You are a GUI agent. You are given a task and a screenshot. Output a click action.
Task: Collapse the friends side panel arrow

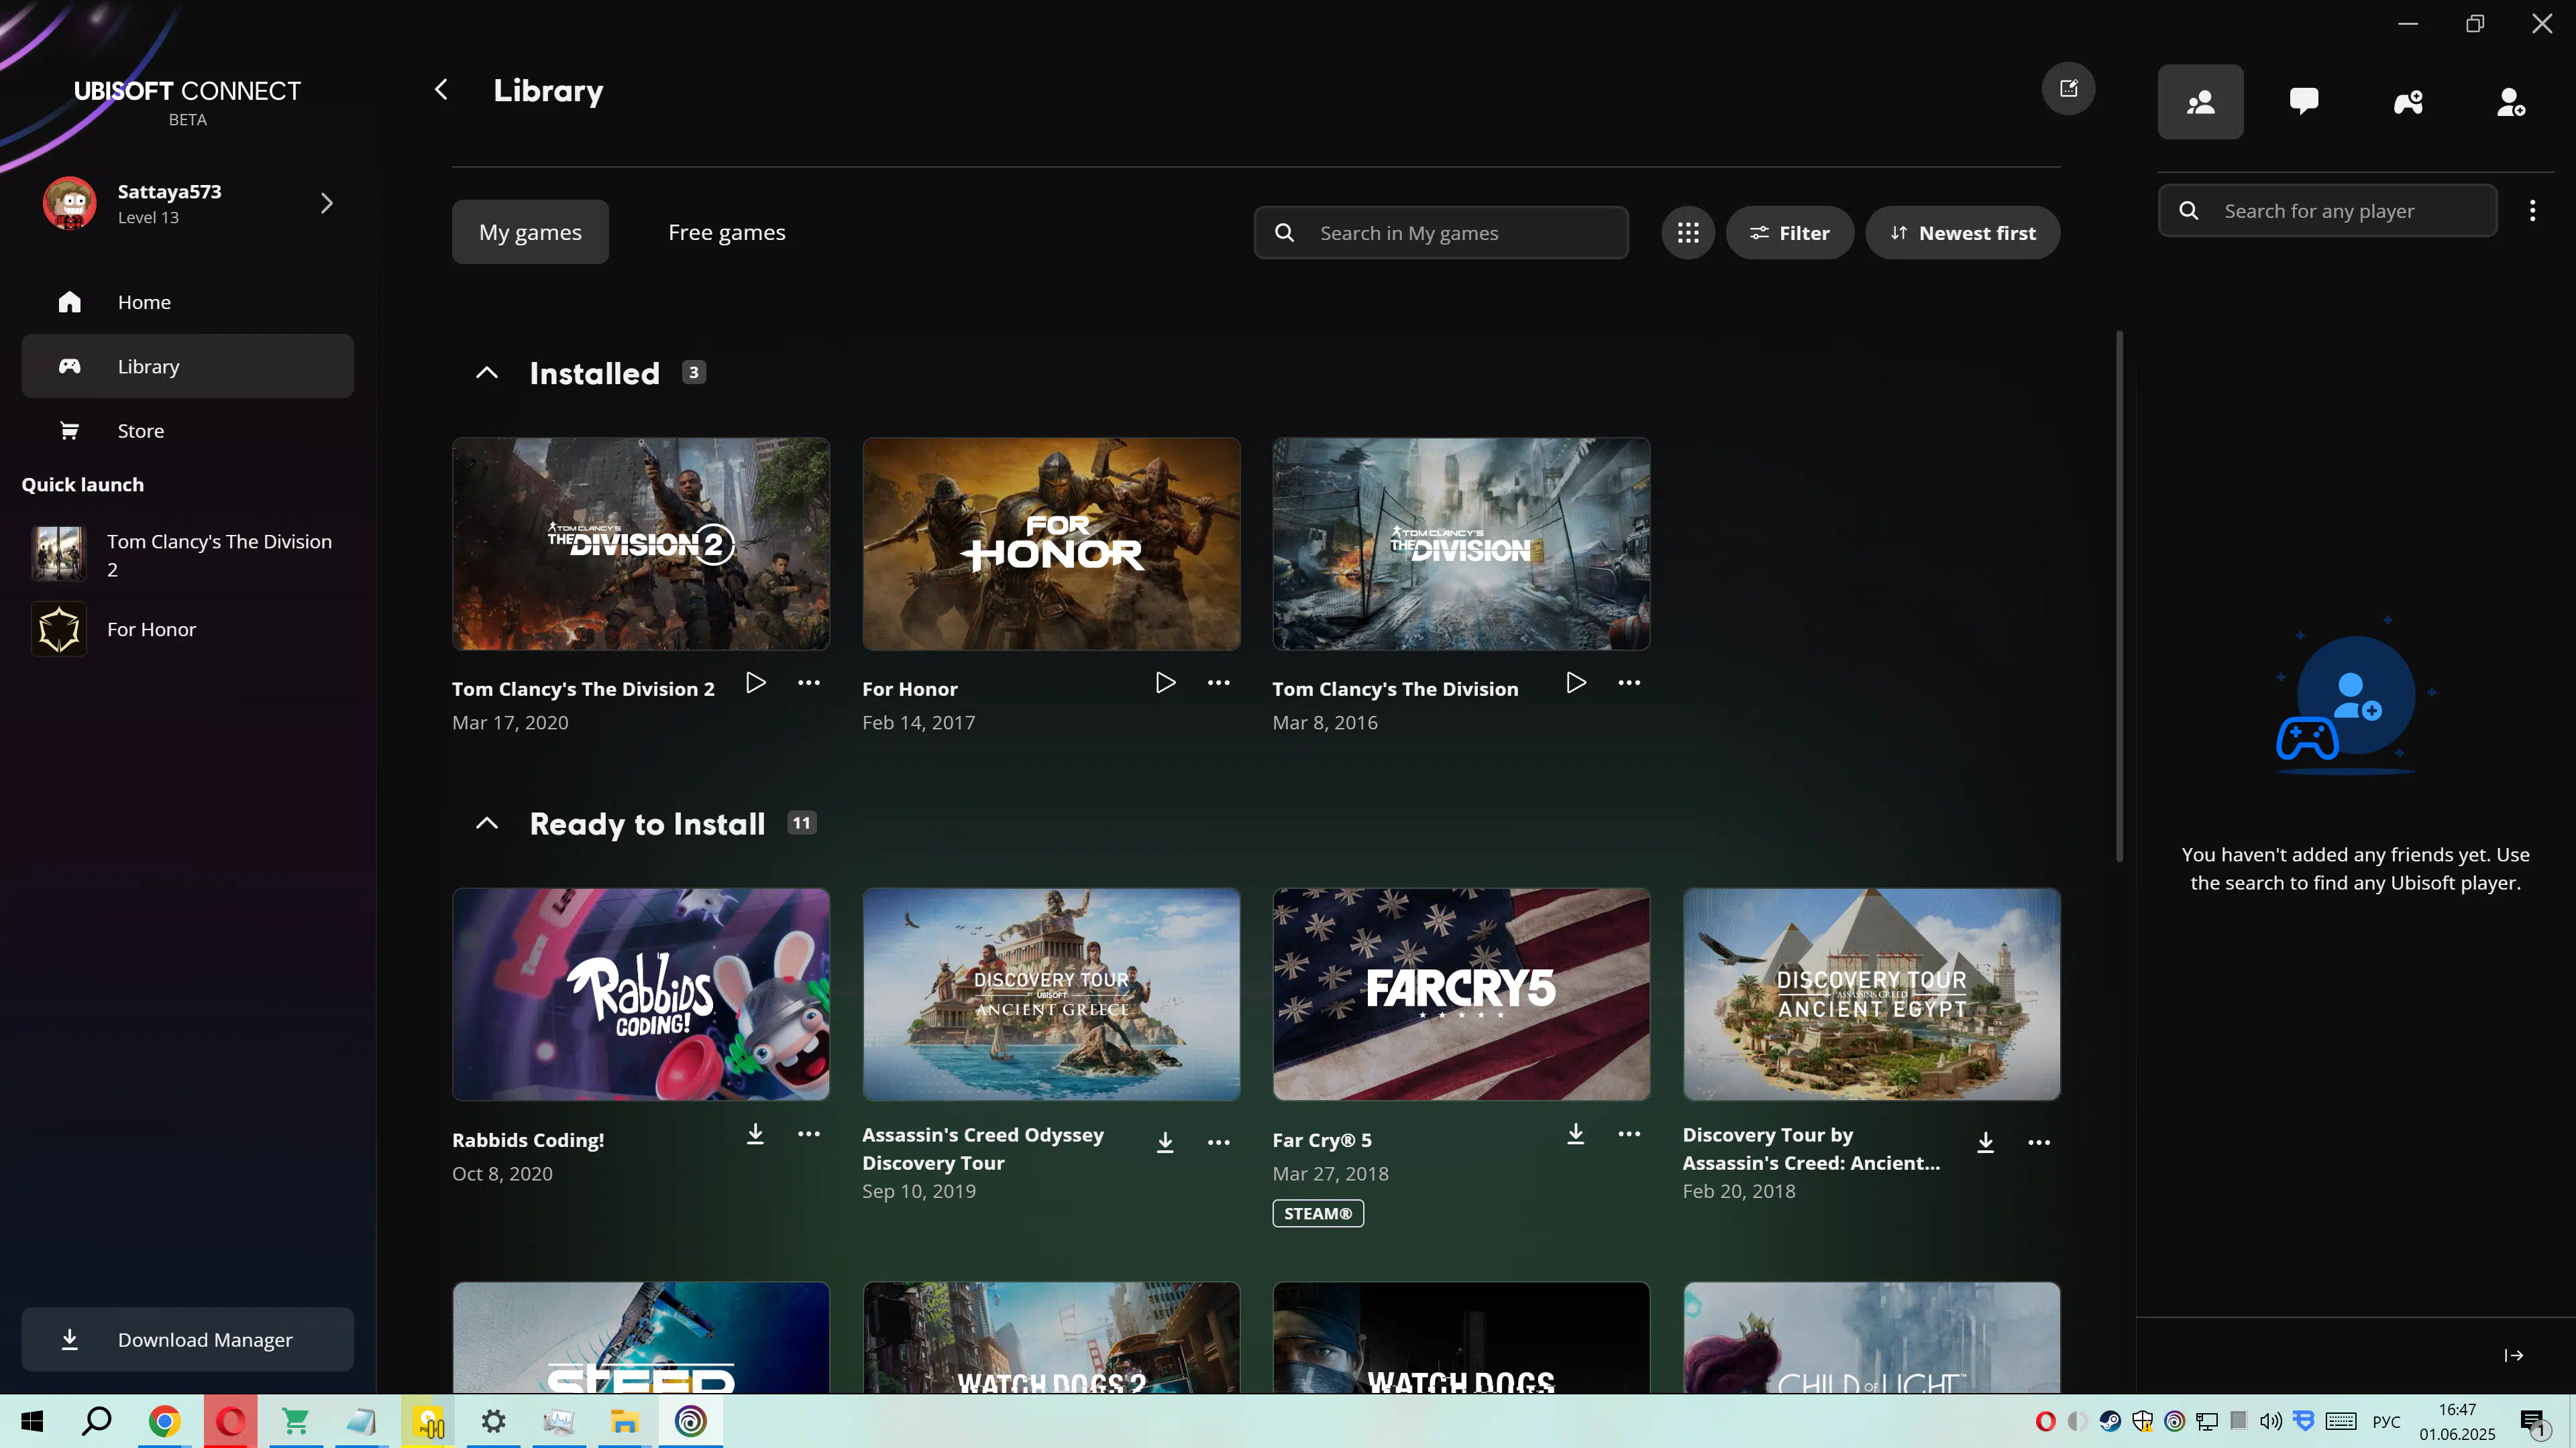coord(2513,1355)
